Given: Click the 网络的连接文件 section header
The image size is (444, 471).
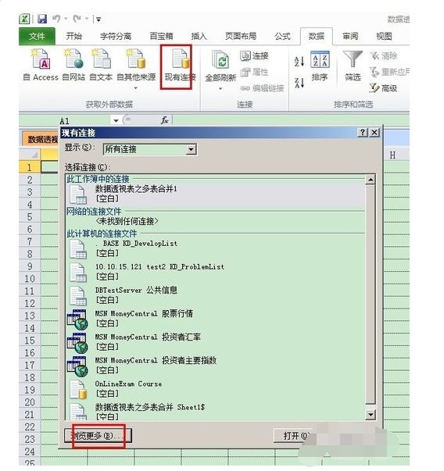Looking at the screenshot, I should click(x=94, y=211).
